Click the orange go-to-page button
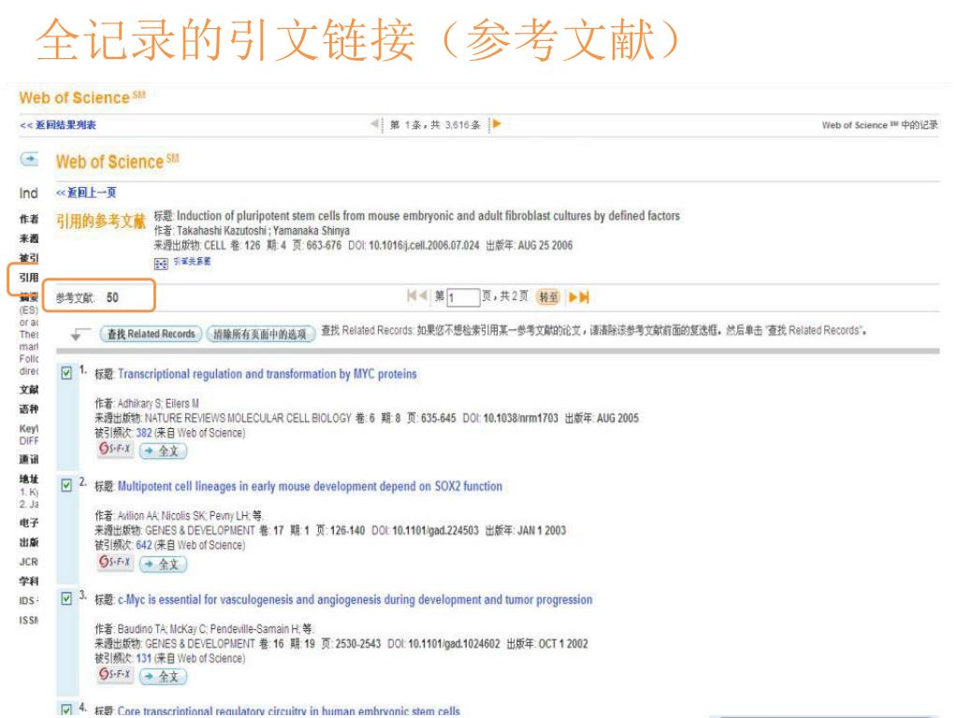The height and width of the screenshot is (718, 958). click(548, 297)
